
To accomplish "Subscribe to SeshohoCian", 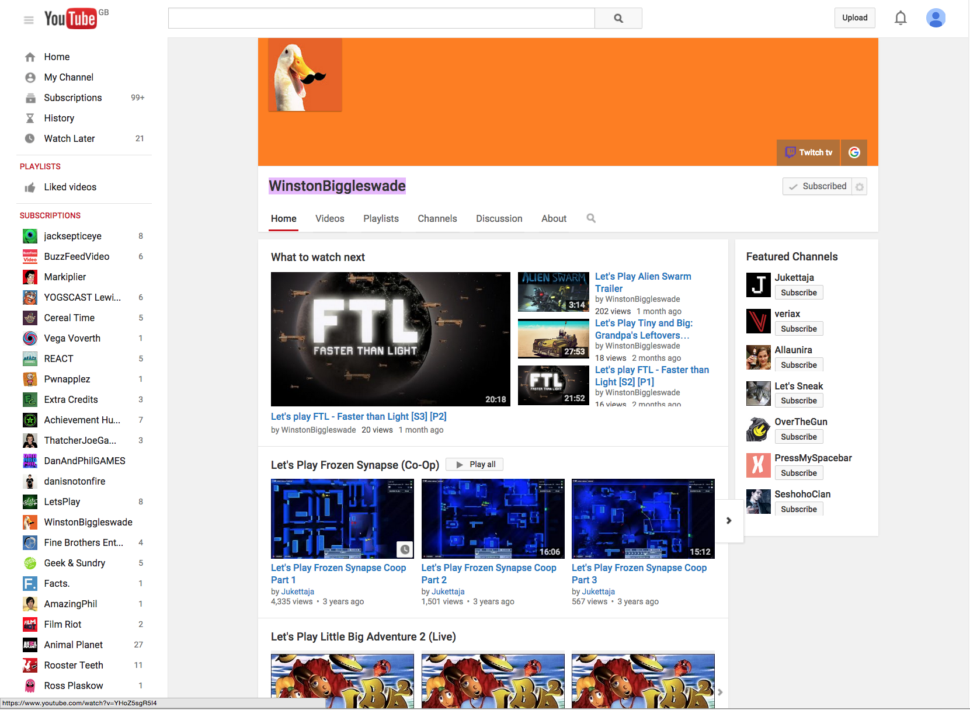I will click(x=799, y=509).
